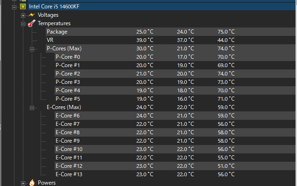Click P-Core #5 minimum value 16.0 °C
Screen dimensions: 297x186
185,99
